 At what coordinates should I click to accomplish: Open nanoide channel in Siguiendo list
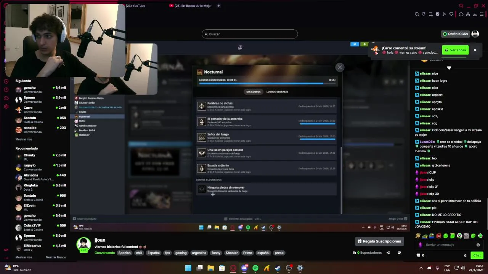[x=40, y=130]
